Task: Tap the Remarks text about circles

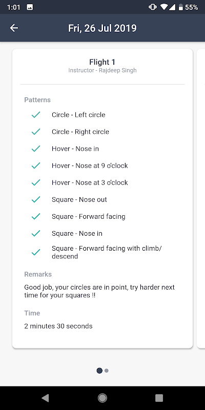Action: [x=99, y=291]
